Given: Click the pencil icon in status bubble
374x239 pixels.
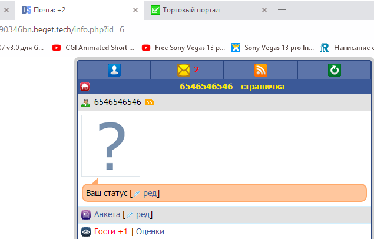Looking at the screenshot, I should (x=137, y=194).
